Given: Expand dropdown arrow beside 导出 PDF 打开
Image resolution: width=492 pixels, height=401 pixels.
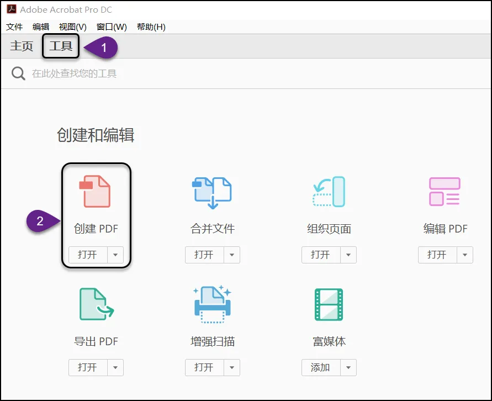Looking at the screenshot, I should coord(115,367).
